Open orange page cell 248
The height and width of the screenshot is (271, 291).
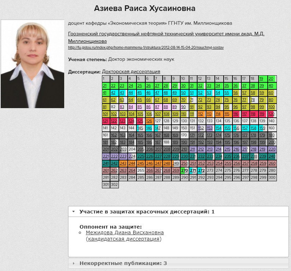pos(167,163)
